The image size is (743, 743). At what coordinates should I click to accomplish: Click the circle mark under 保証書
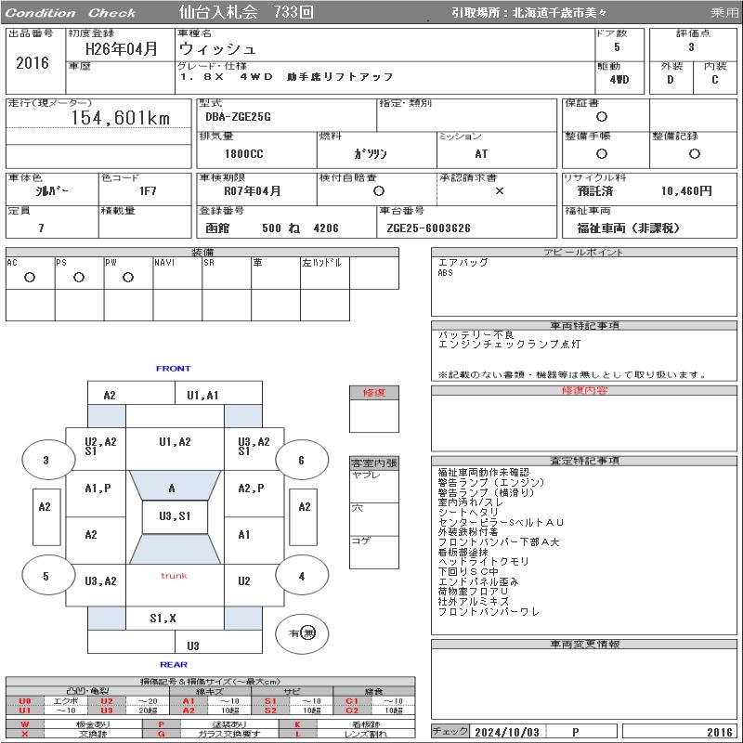[x=601, y=117]
